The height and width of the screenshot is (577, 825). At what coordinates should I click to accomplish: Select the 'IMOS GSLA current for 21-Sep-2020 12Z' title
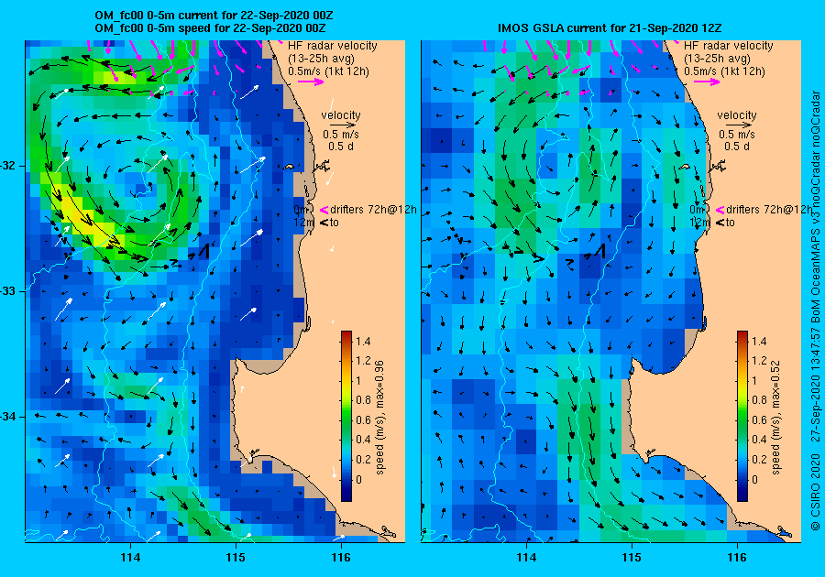pyautogui.click(x=610, y=28)
